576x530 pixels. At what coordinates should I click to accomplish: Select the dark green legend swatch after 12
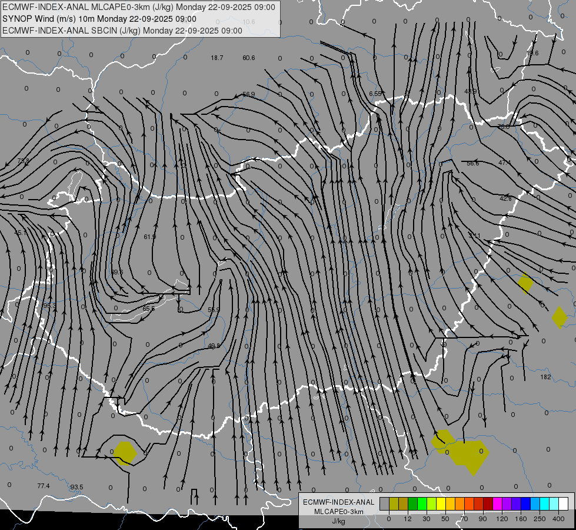point(413,503)
